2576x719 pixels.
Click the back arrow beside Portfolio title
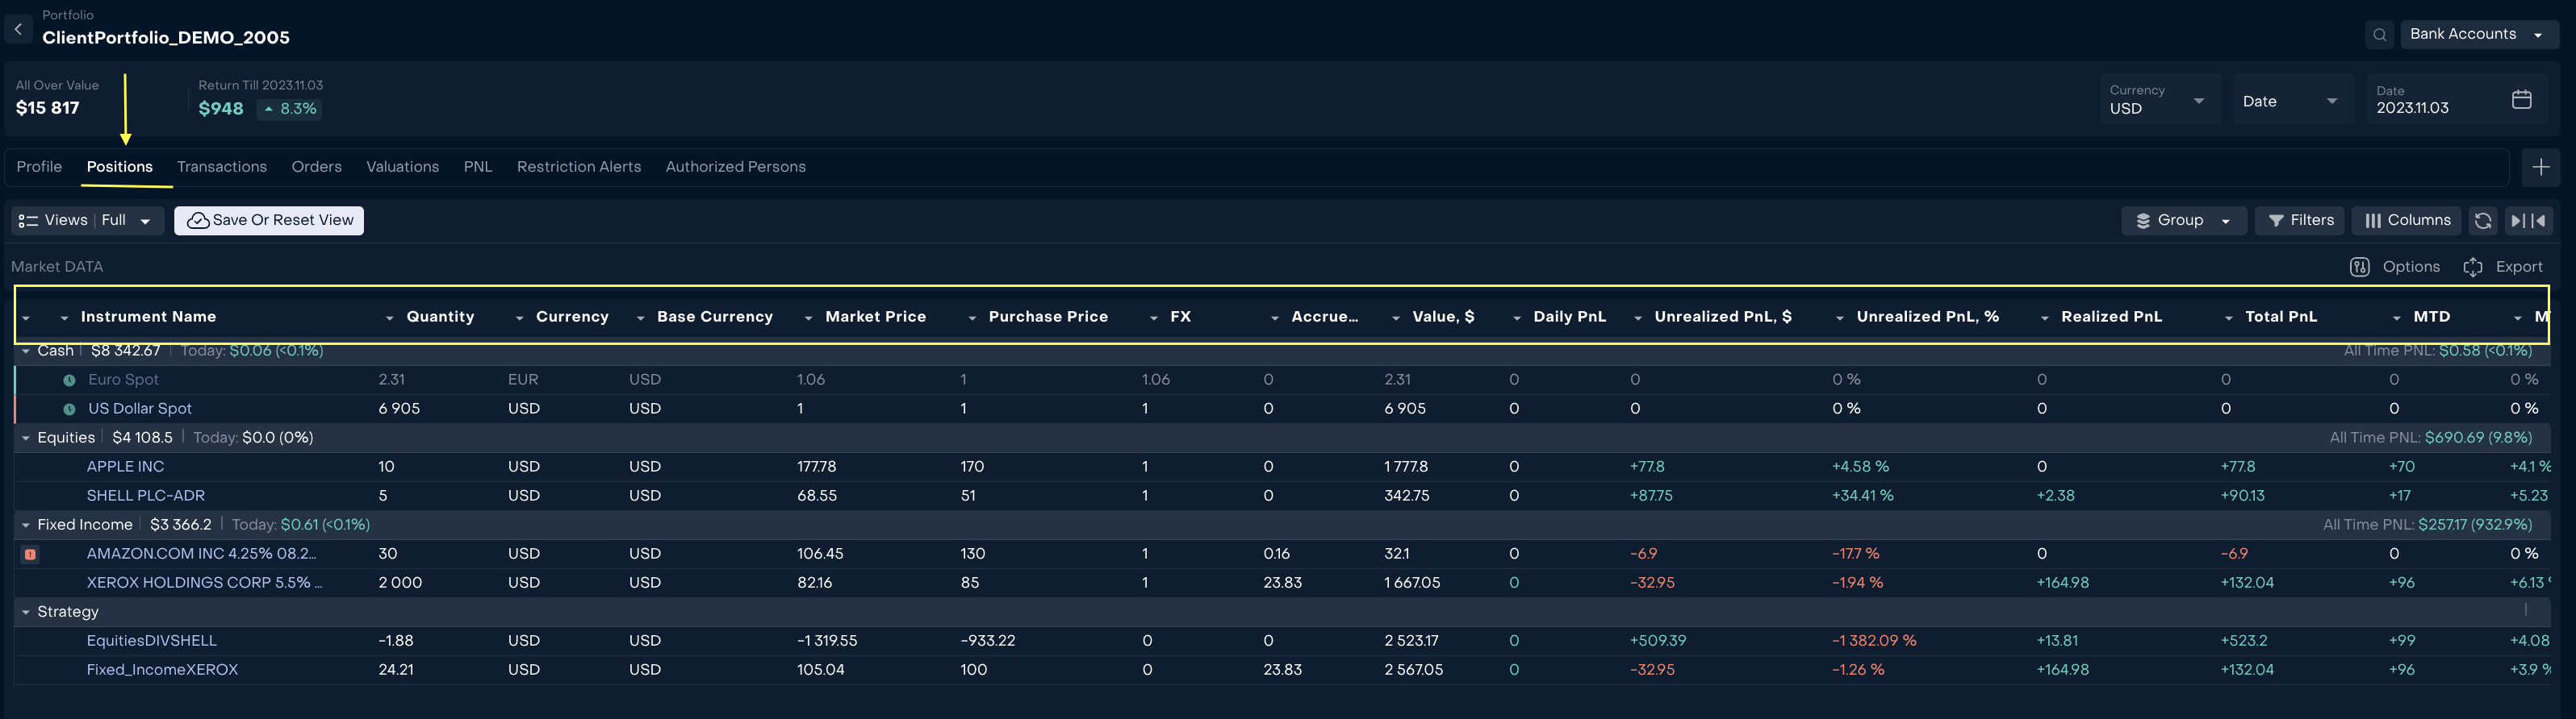18,29
